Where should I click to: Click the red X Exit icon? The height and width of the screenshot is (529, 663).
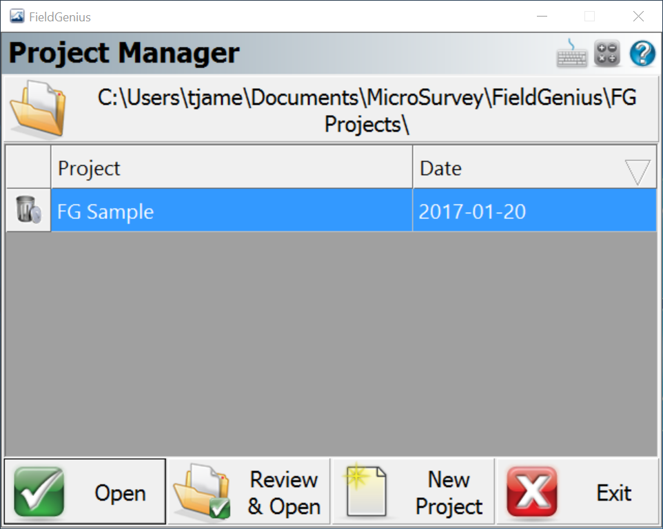tap(531, 492)
